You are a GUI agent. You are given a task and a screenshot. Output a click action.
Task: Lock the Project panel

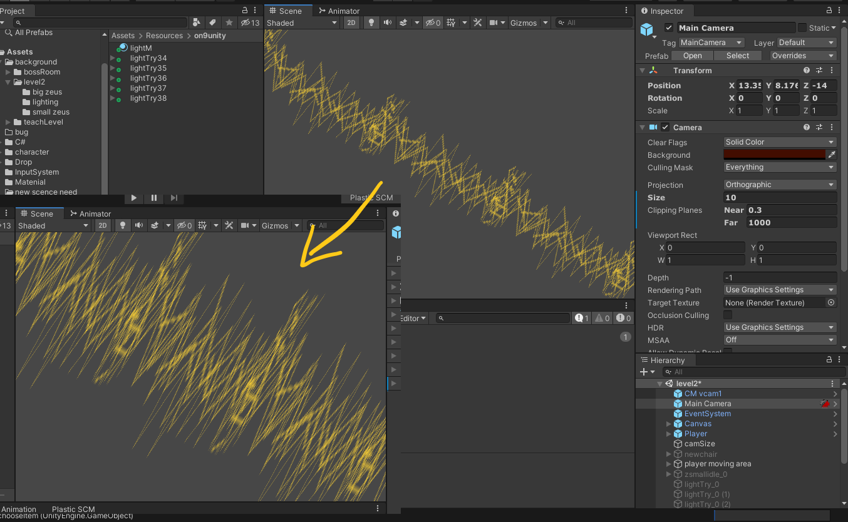(245, 11)
